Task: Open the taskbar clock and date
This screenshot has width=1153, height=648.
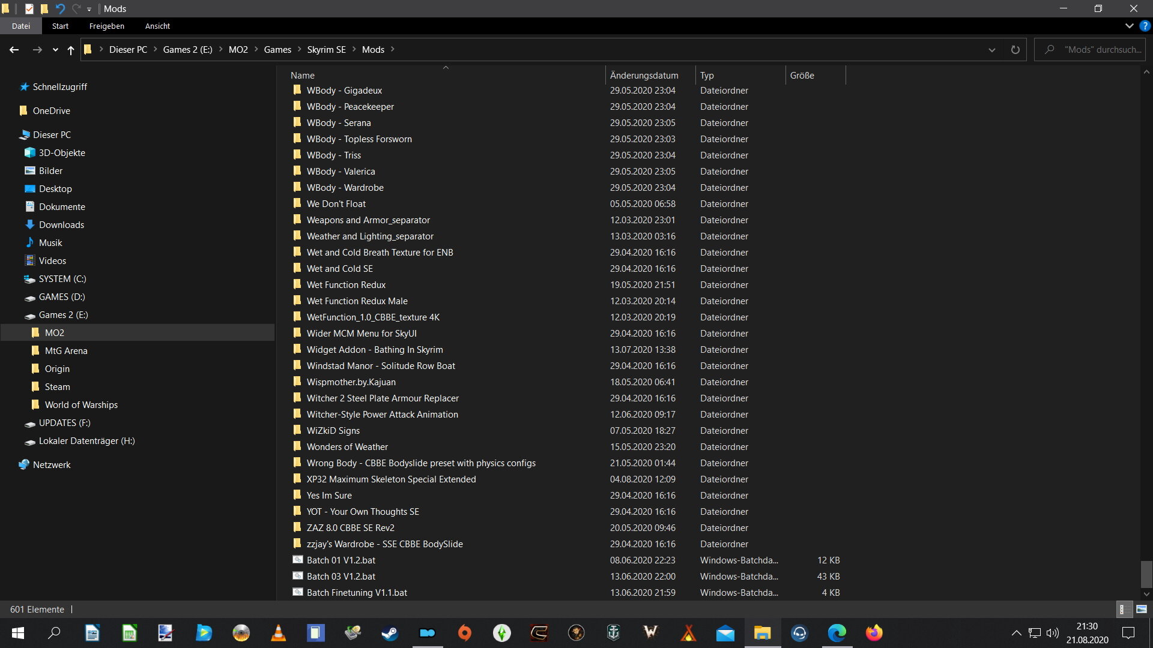Action: [x=1087, y=633]
